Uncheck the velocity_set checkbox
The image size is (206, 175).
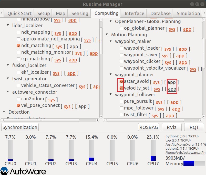pyautogui.click(x=121, y=88)
